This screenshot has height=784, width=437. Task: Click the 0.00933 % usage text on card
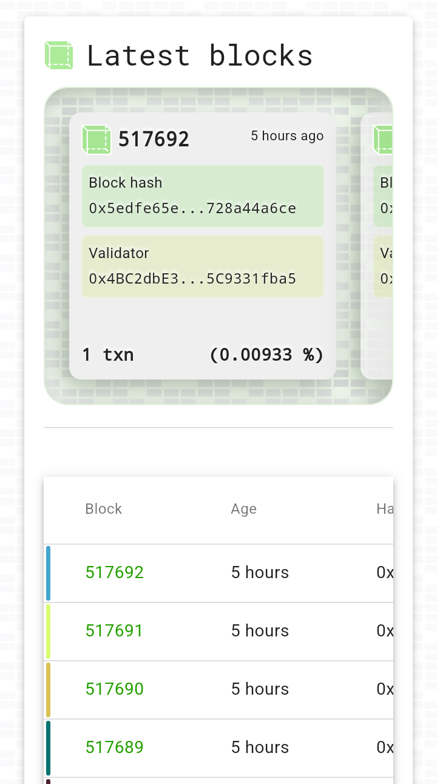point(266,355)
